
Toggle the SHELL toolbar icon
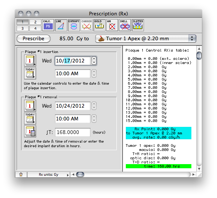pos(125,25)
